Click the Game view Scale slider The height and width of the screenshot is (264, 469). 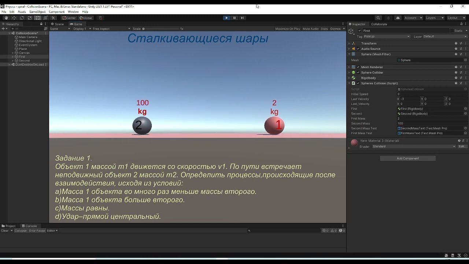point(160,29)
